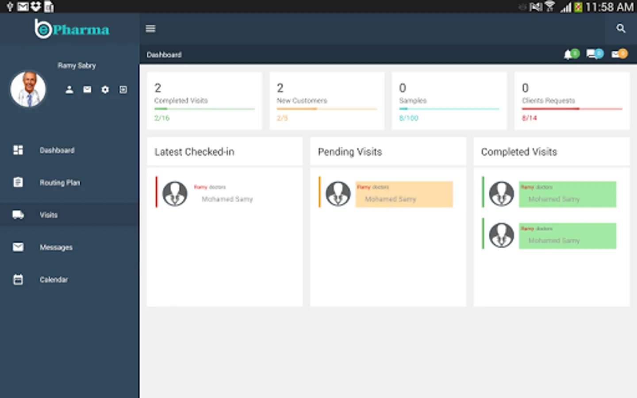Tap the Wi-Fi status bar icon

[x=550, y=7]
